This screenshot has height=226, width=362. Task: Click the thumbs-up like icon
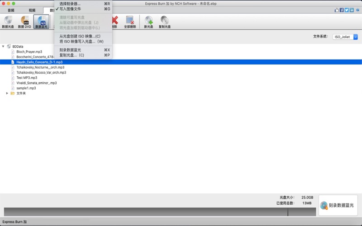pos(336,10)
